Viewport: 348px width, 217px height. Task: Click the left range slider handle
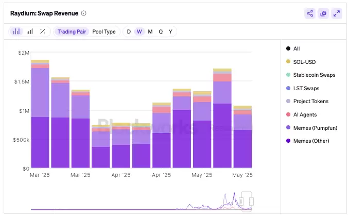[241, 202]
